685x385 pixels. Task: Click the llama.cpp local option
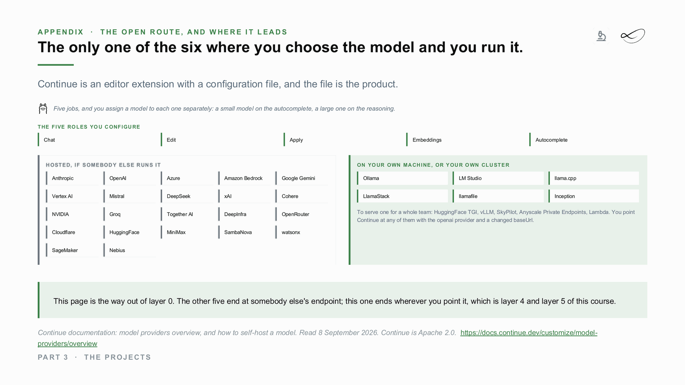(x=594, y=178)
